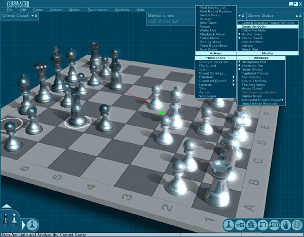Click the Actions popup menu title bar

pyautogui.click(x=216, y=53)
